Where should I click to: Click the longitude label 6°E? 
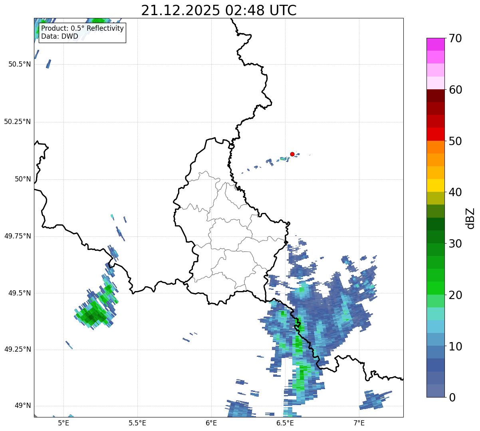tap(212, 423)
